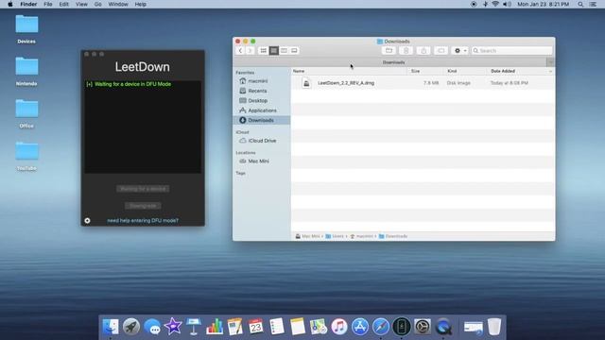This screenshot has width=605, height=340.
Task: Open Mac Mini under Locations
Action: point(258,161)
